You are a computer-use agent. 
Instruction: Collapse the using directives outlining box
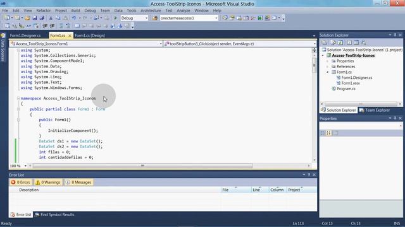pos(18,50)
